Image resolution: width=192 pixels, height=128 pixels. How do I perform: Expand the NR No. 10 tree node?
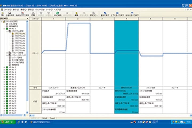point(4,87)
